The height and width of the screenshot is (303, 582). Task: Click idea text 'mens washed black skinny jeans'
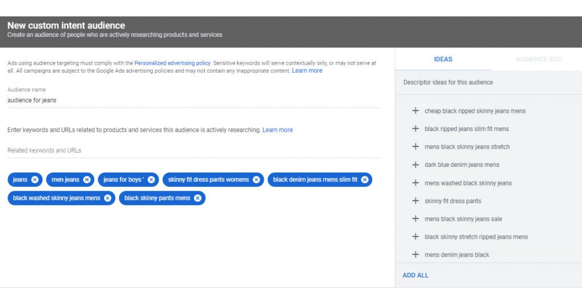pyautogui.click(x=468, y=183)
